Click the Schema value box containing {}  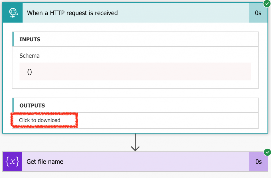(135, 72)
